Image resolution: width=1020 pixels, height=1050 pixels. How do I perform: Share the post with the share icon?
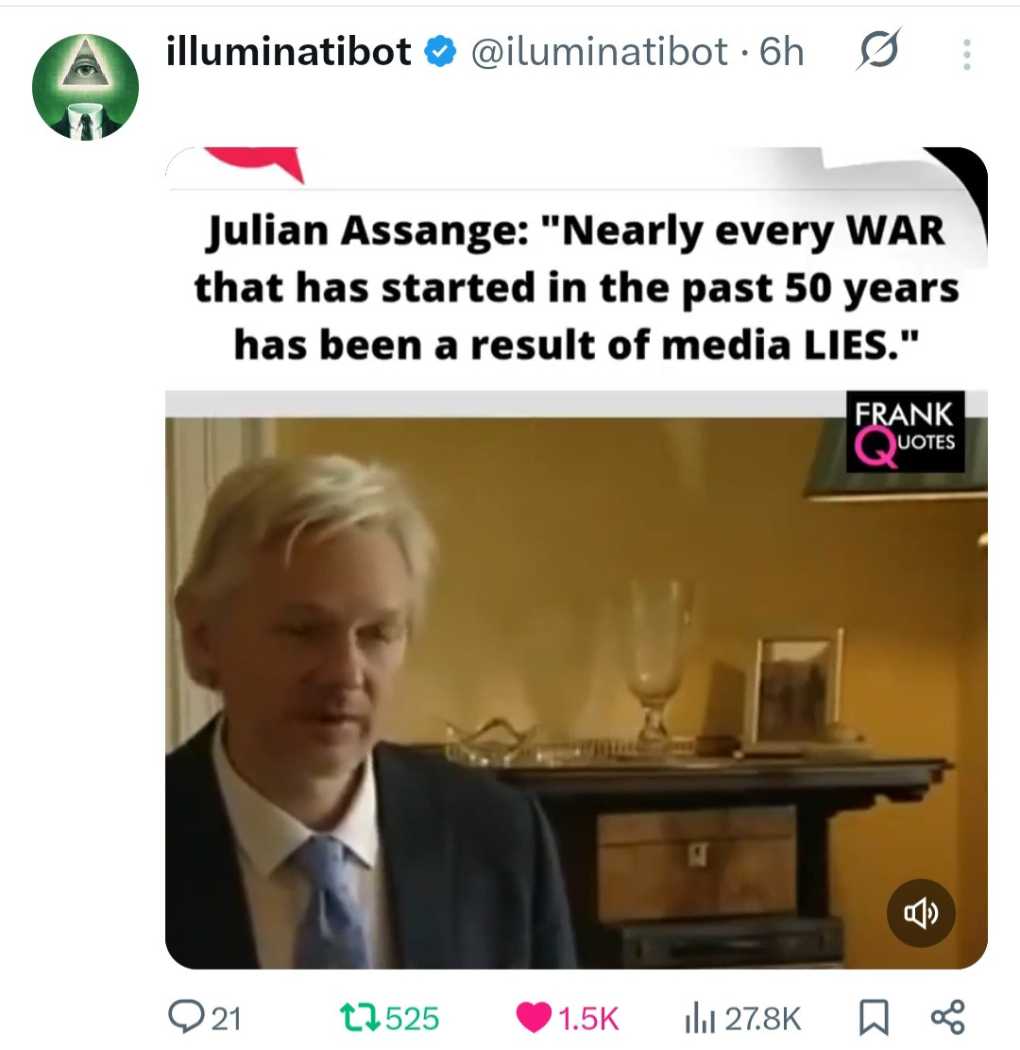pyautogui.click(x=947, y=1017)
